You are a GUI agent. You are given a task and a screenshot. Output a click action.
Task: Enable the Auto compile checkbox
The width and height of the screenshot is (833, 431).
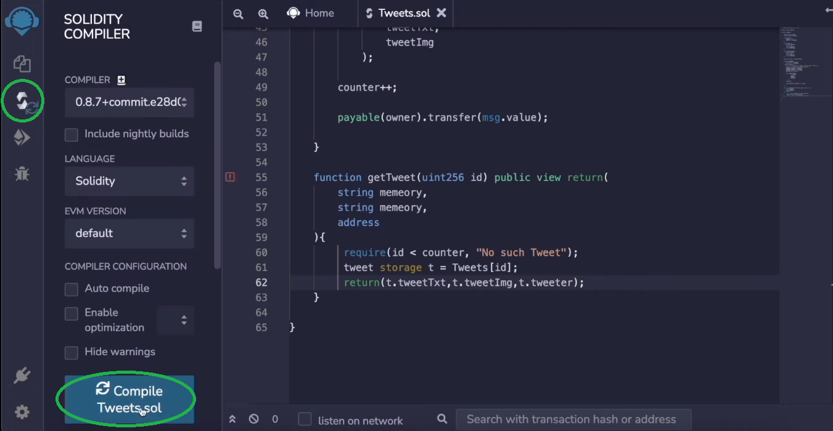[x=72, y=289]
